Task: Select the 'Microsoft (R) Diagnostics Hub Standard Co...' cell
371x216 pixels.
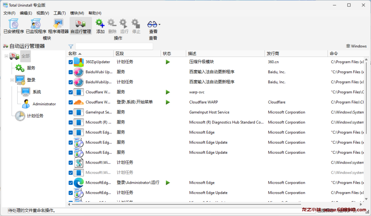Action: [226, 122]
